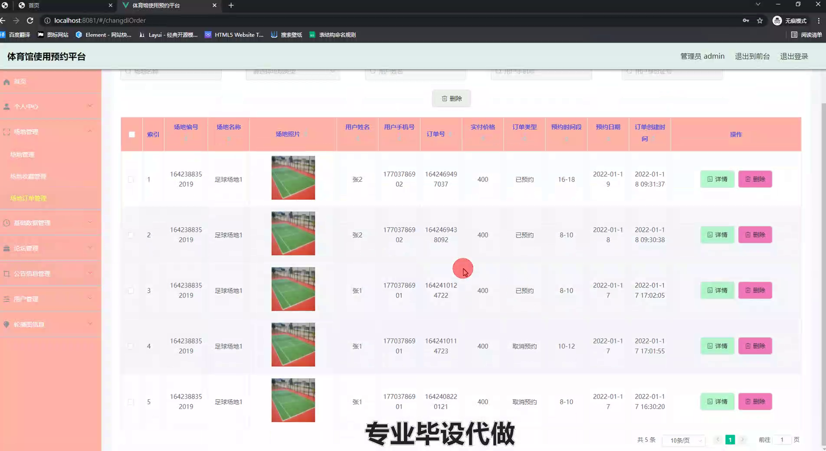Check the checkbox for row 2
The width and height of the screenshot is (826, 451).
pos(131,235)
